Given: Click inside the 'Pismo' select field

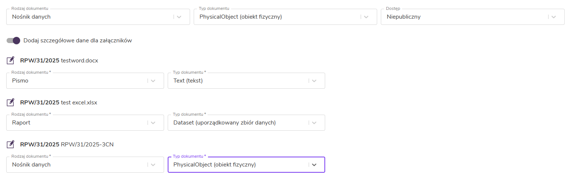Looking at the screenshot, I should pos(73,81).
